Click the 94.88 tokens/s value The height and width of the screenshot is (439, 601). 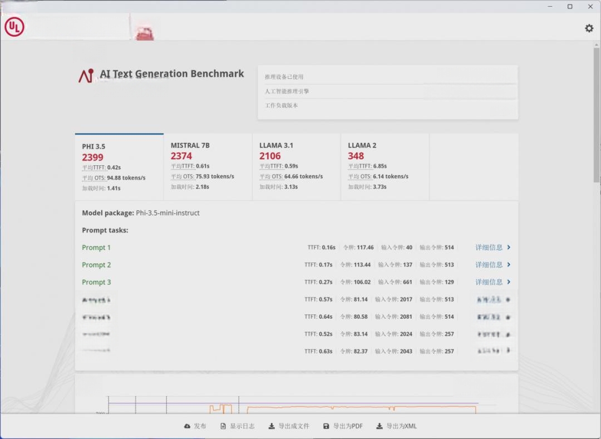[126, 177]
